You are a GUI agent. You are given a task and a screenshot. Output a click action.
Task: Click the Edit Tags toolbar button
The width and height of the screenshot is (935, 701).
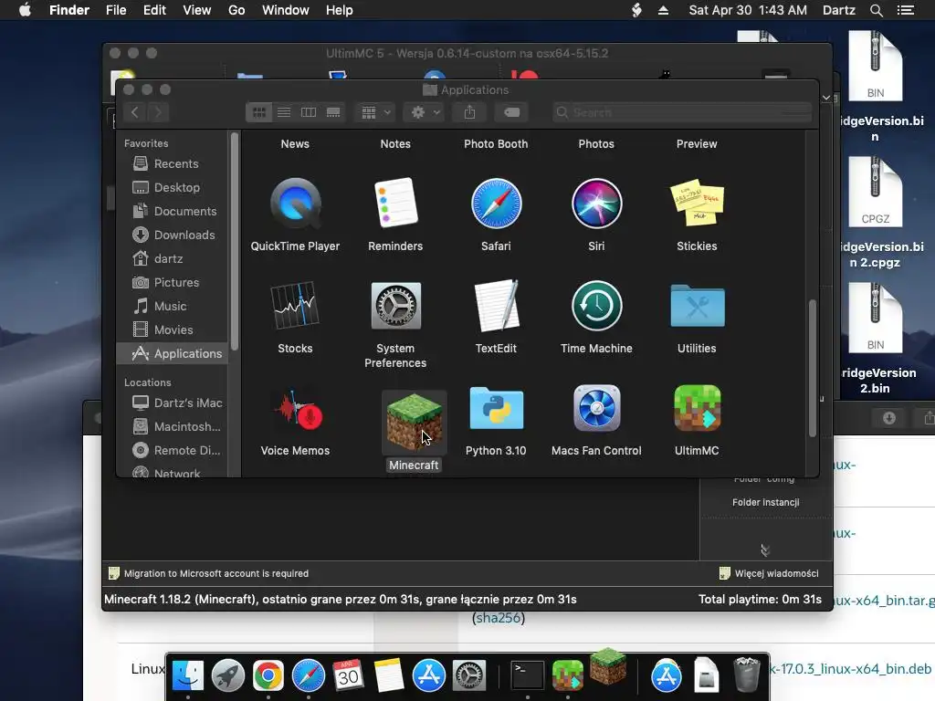tap(511, 112)
